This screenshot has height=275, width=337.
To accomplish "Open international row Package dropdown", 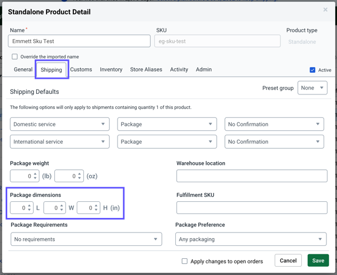I will pyautogui.click(x=167, y=141).
